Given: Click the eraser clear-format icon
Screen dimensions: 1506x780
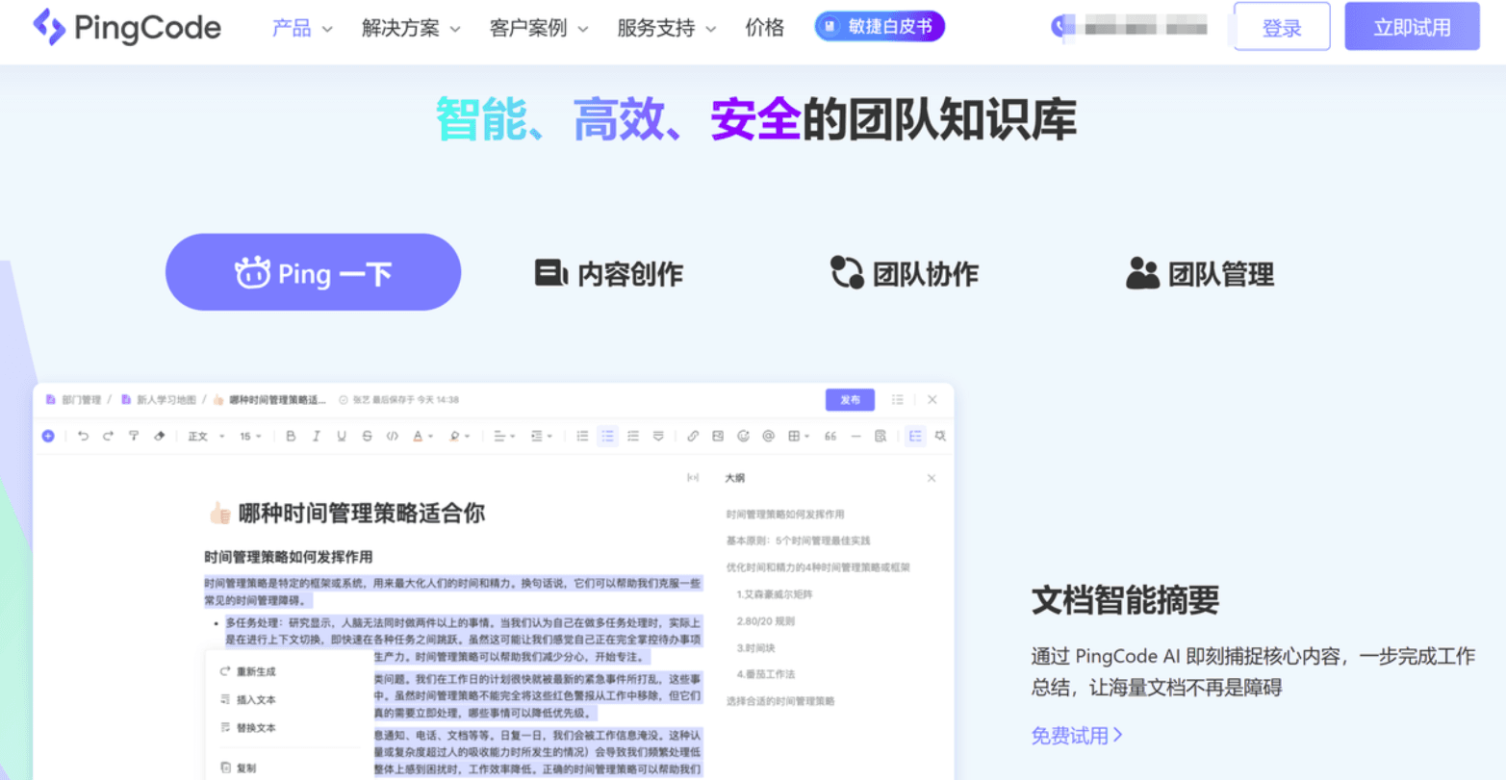Looking at the screenshot, I should 159,437.
